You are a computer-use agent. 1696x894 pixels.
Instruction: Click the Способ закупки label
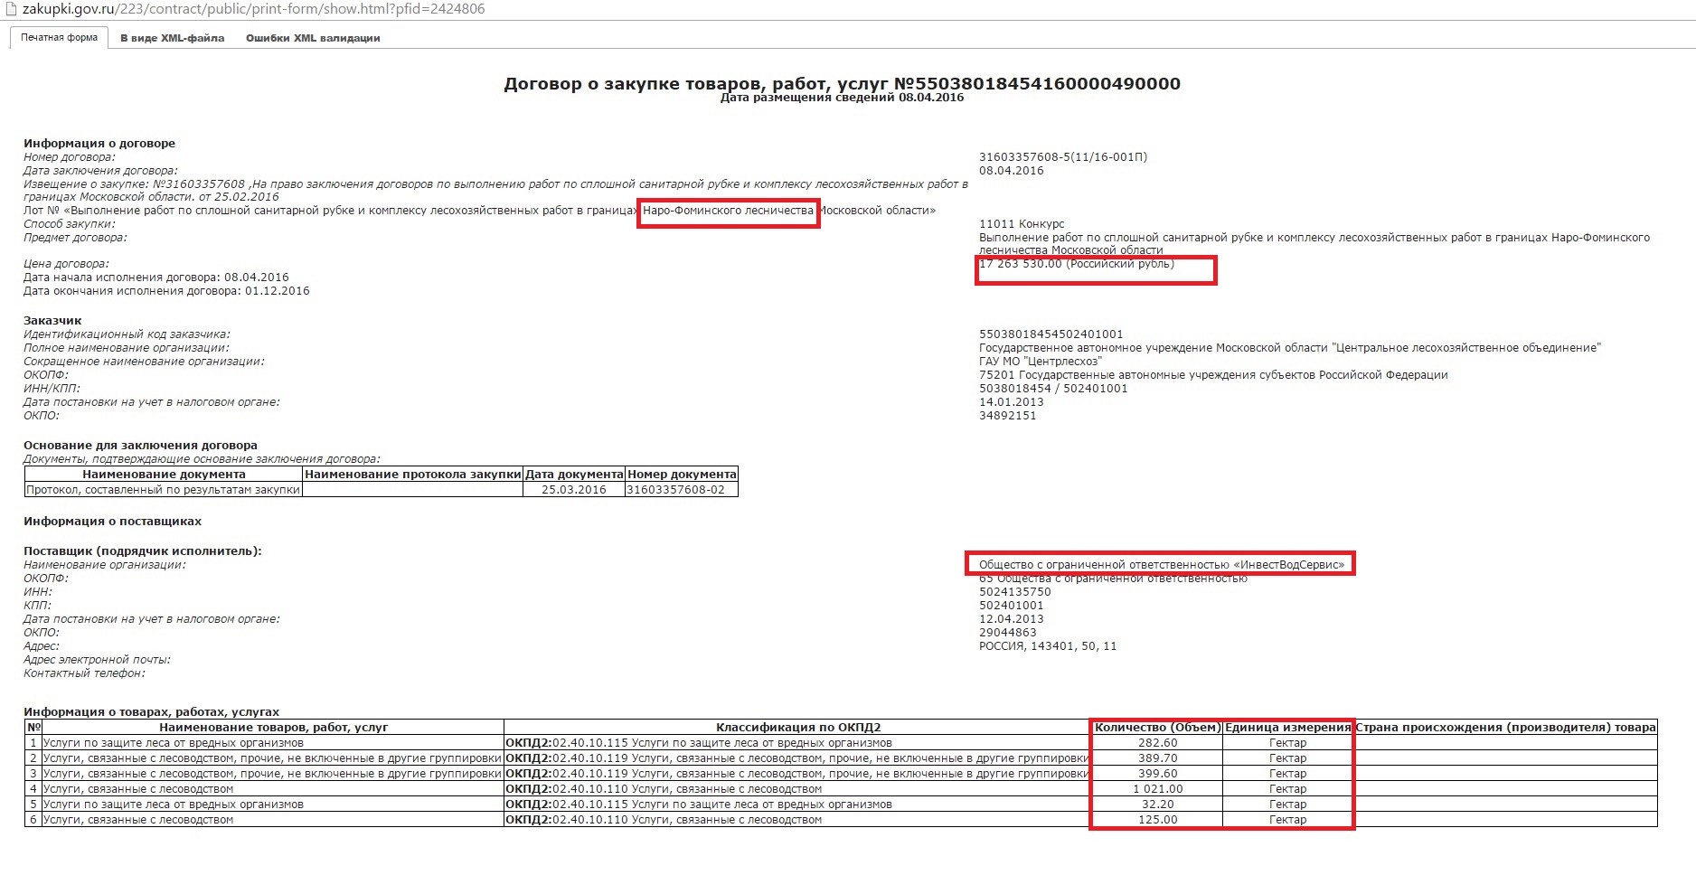[70, 223]
